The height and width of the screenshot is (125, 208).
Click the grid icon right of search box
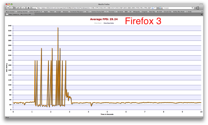coord(197,8)
